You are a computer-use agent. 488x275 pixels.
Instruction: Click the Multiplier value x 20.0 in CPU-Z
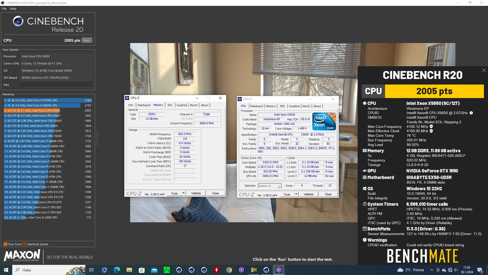tap(271, 167)
